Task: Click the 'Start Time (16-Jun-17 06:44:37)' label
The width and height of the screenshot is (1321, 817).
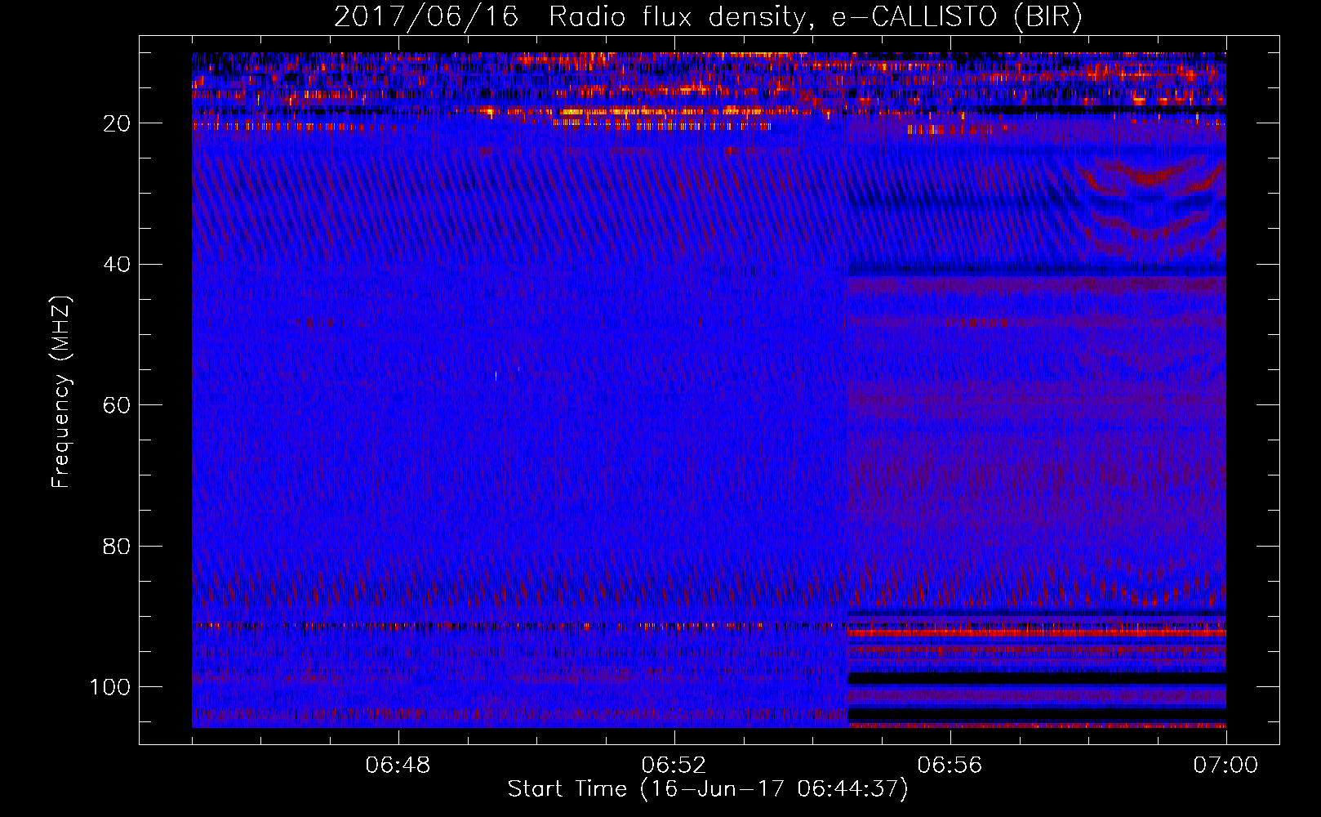Action: point(708,789)
